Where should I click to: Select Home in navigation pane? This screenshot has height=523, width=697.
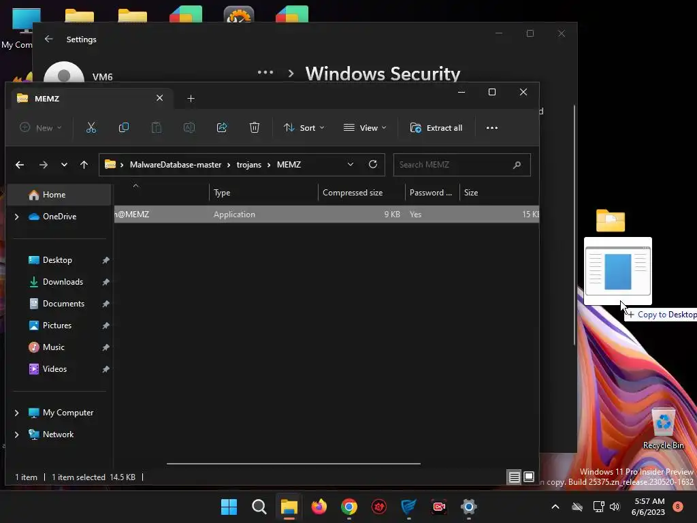(x=59, y=194)
